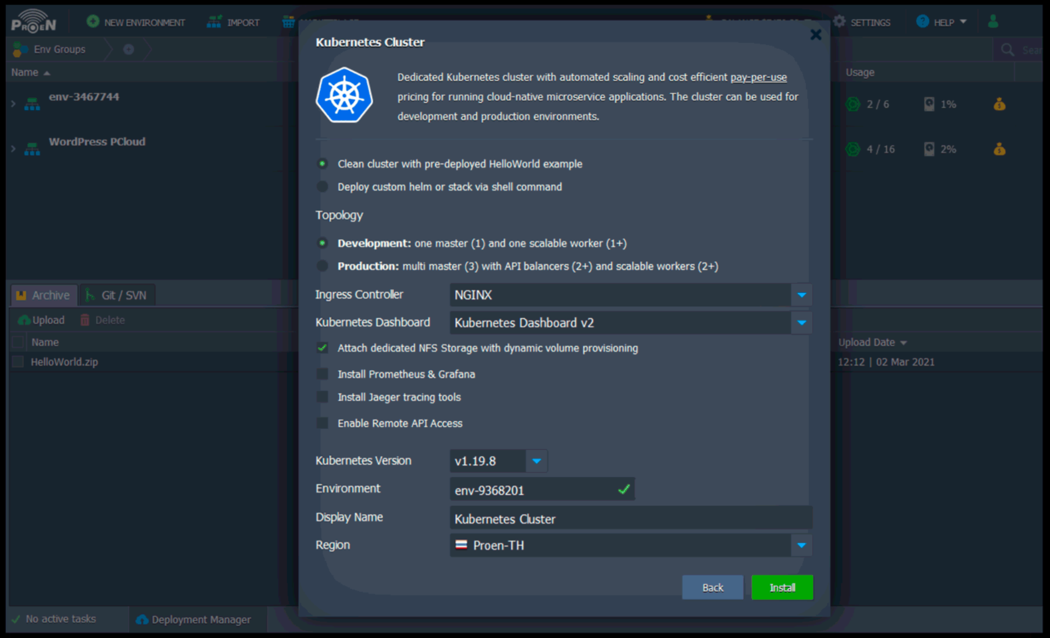The height and width of the screenshot is (638, 1050).
Task: Click the Back button
Action: pyautogui.click(x=712, y=588)
